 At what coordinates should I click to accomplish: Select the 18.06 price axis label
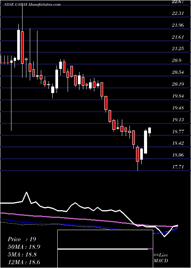(178, 155)
